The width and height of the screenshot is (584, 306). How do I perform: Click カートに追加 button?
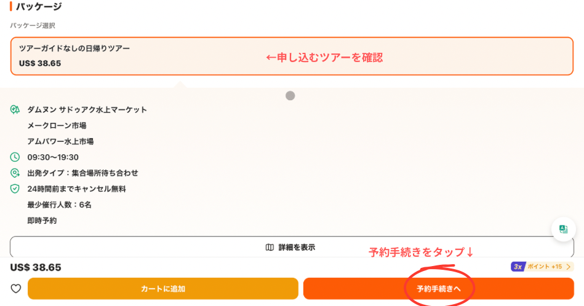click(x=162, y=289)
